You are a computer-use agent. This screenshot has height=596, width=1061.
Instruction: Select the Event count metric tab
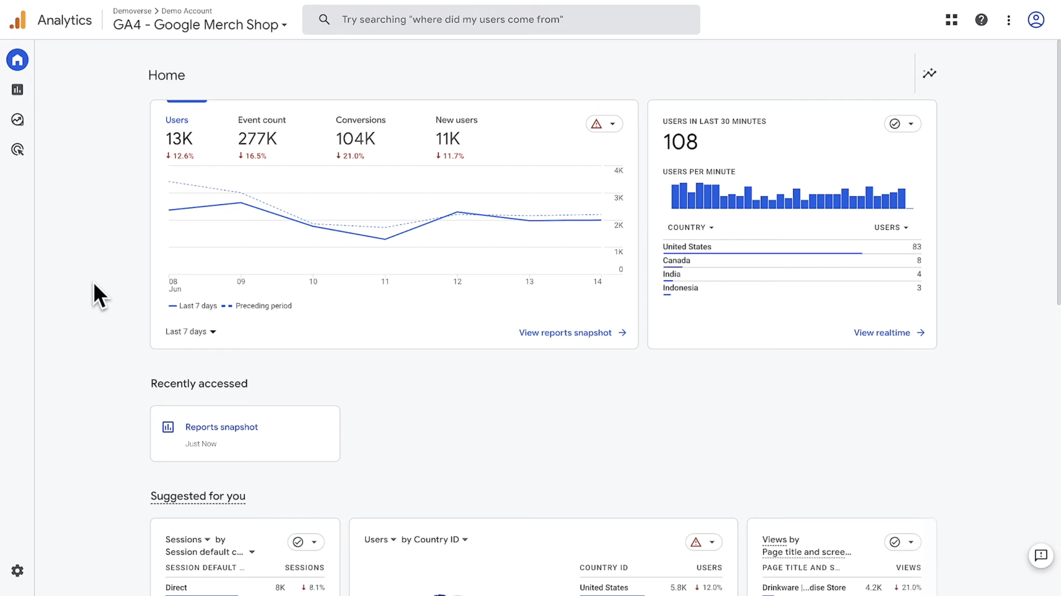[x=262, y=137]
